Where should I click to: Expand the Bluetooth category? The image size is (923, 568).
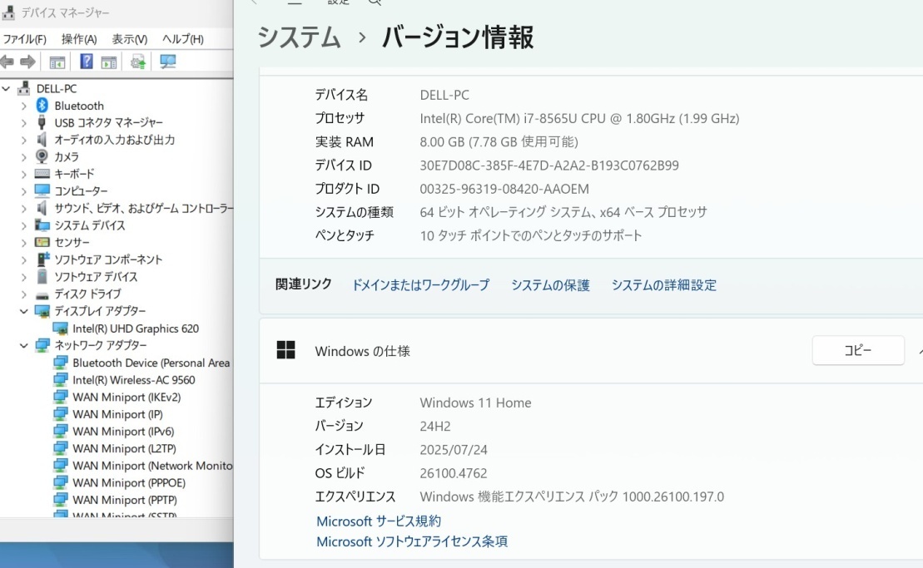tap(23, 106)
